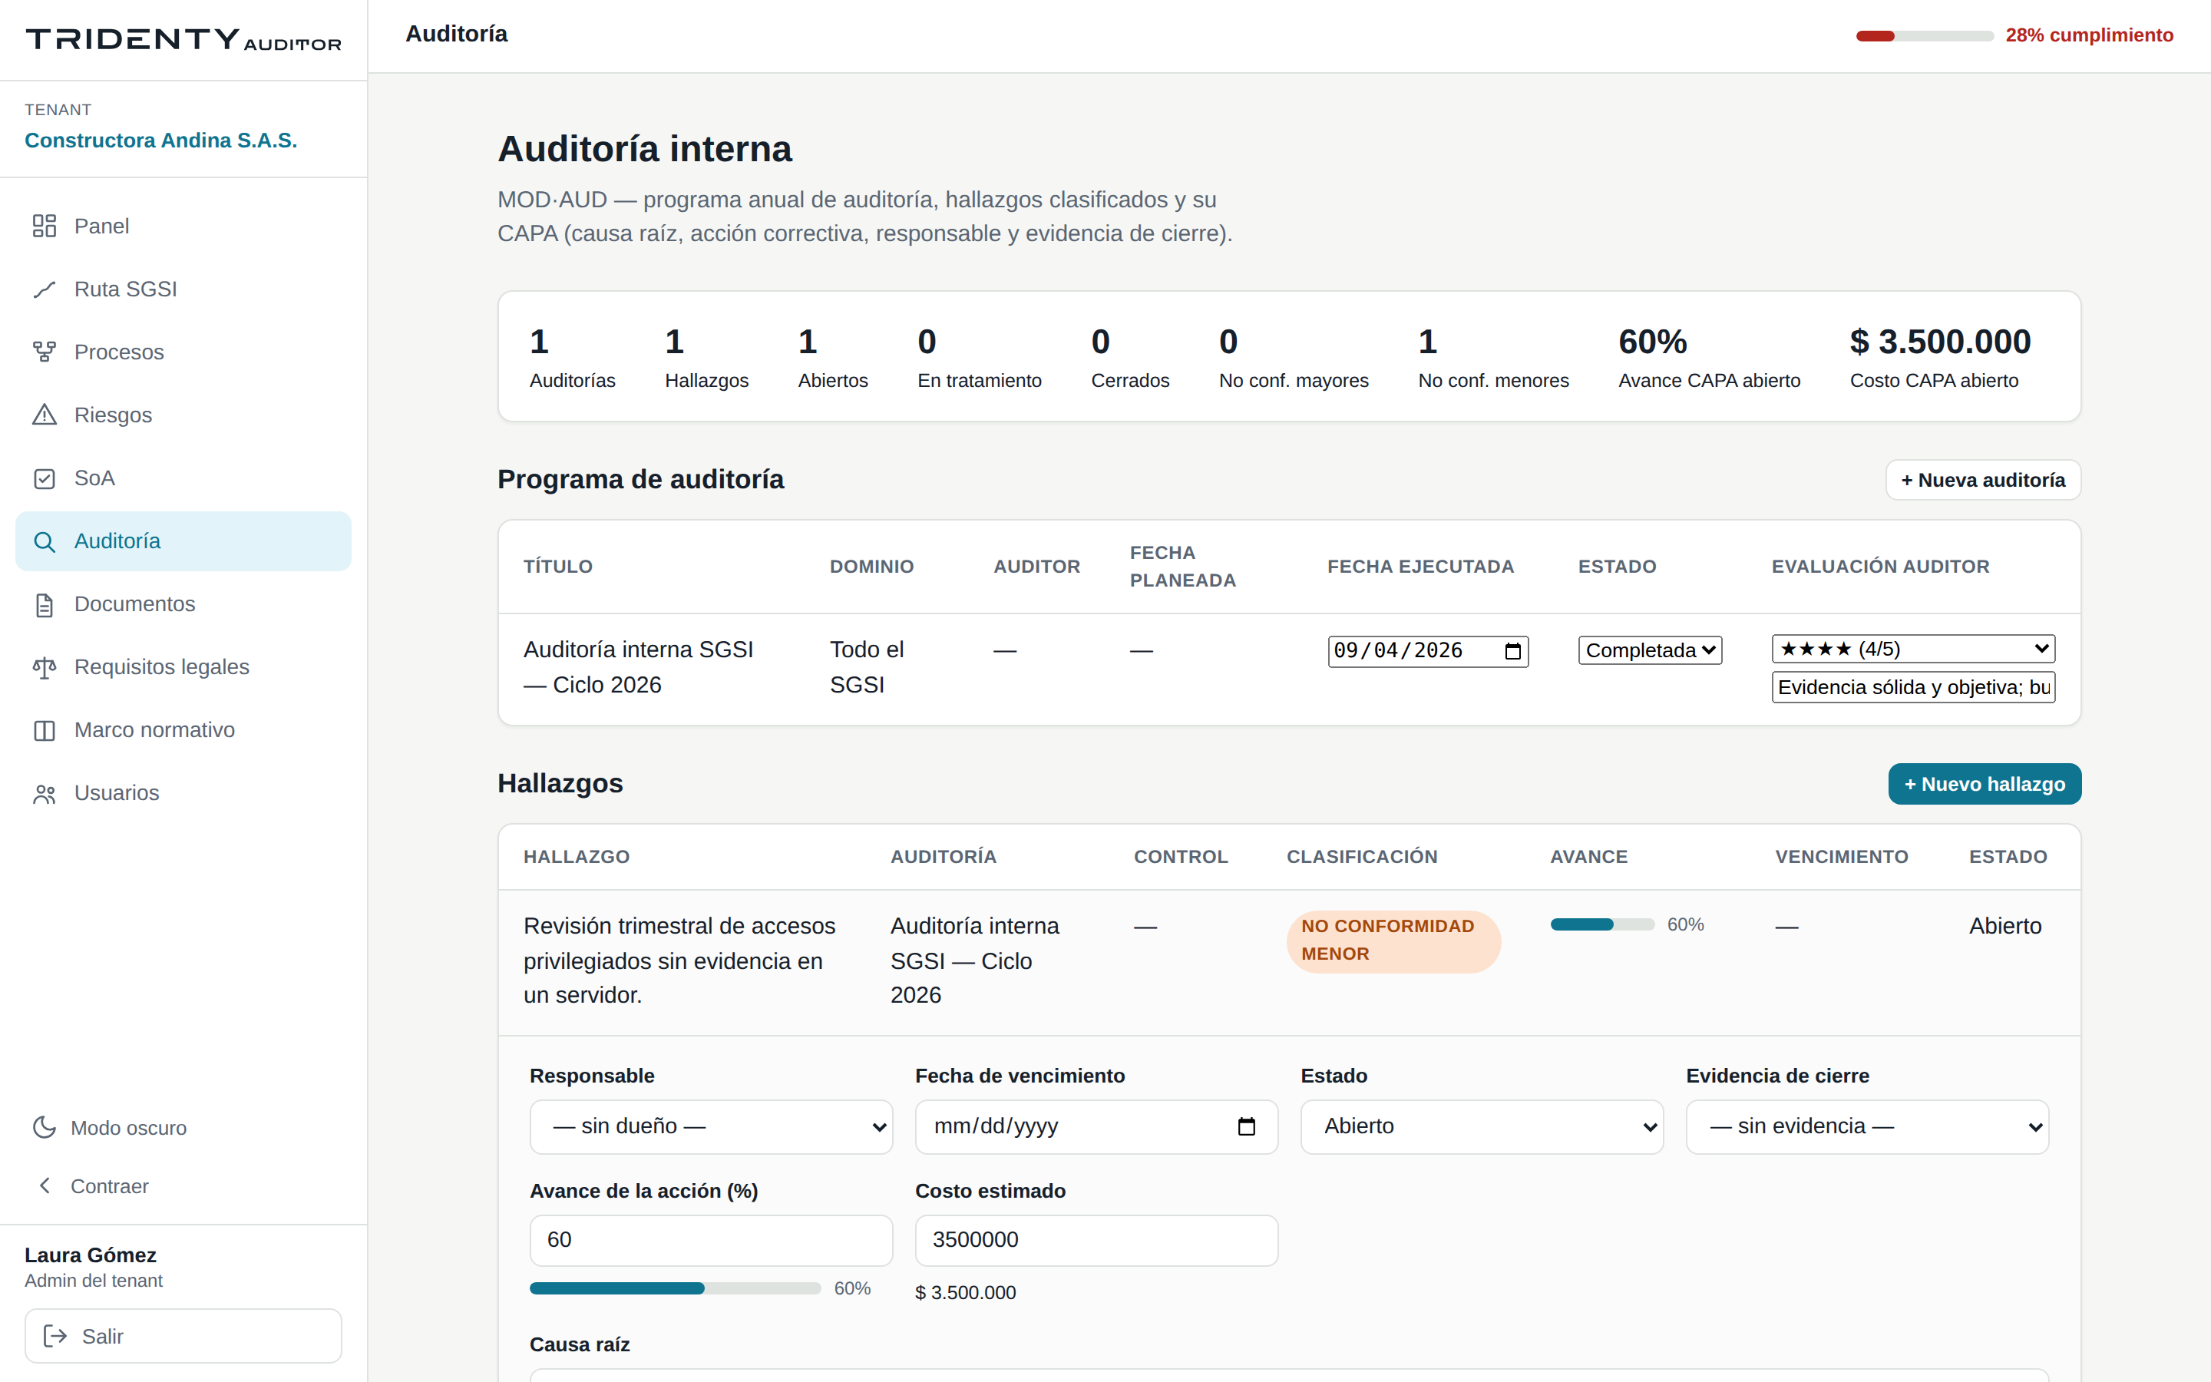Click the Requisitos legales scales icon
2211x1382 pixels.
(44, 667)
